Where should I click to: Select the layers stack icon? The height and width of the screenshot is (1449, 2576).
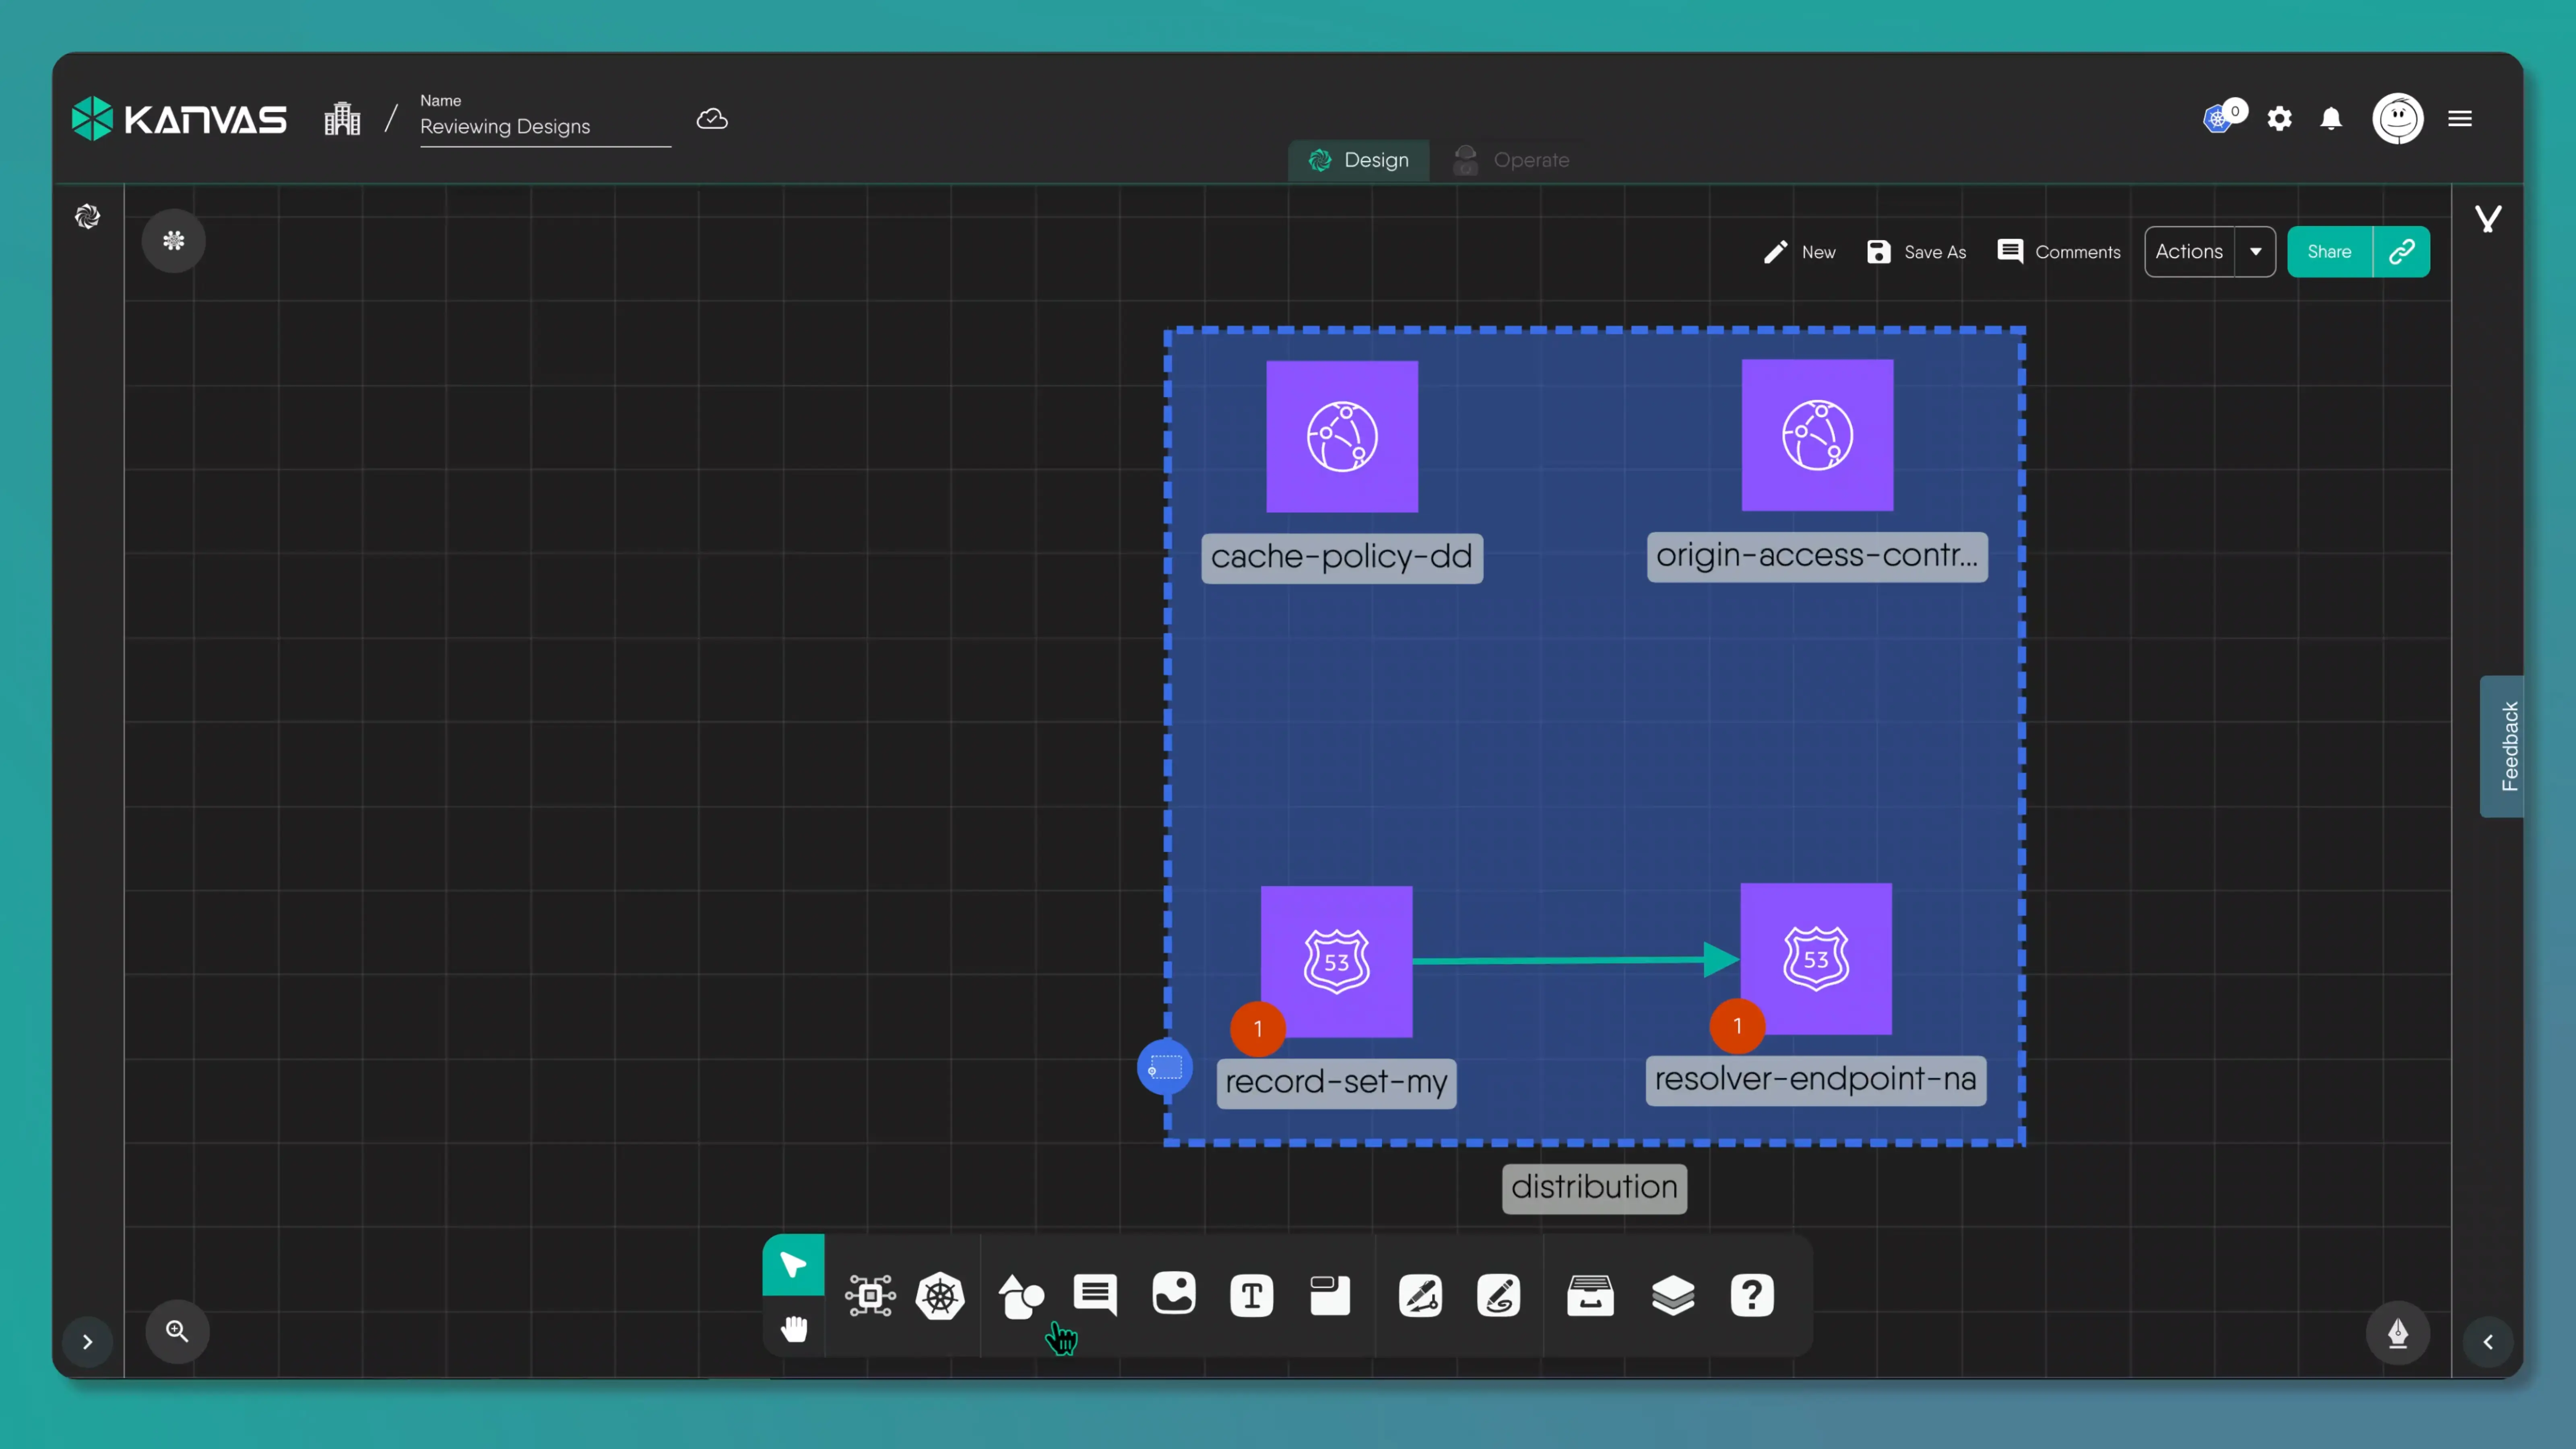1672,1296
